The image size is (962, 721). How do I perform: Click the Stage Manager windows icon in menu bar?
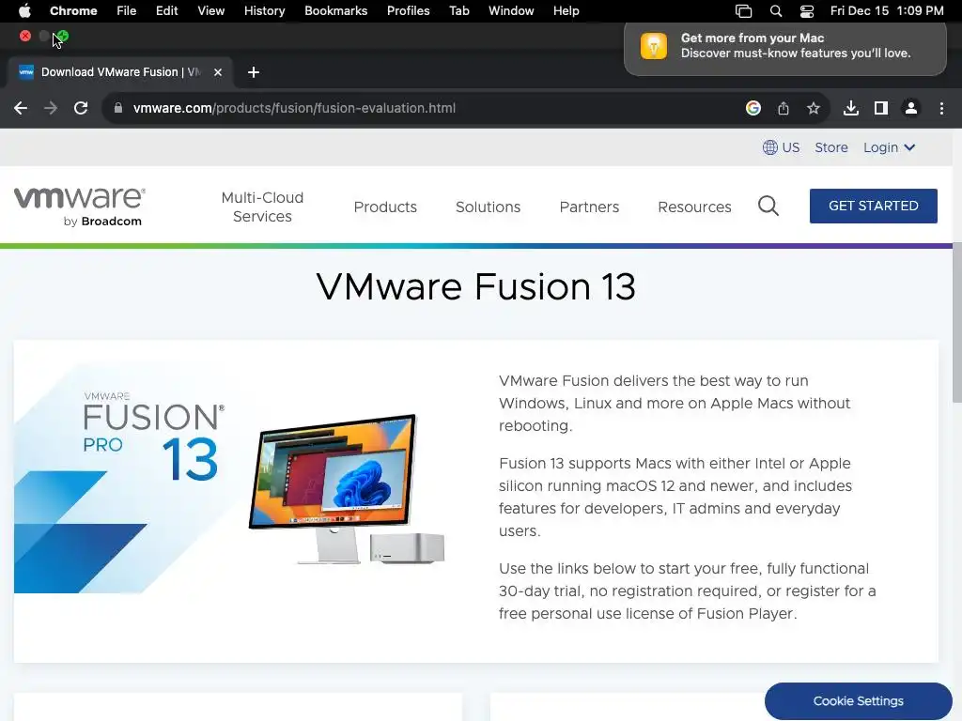pyautogui.click(x=744, y=11)
